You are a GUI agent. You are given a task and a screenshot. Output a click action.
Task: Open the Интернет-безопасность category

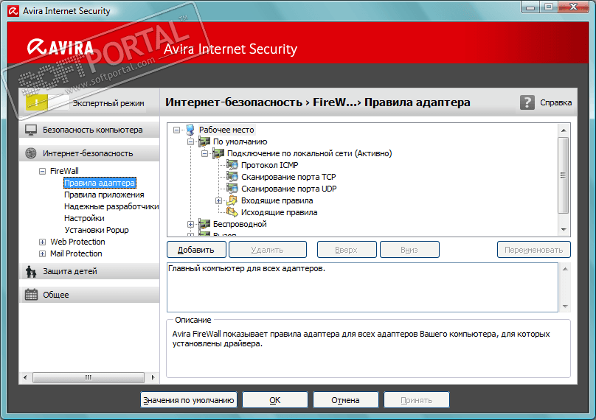click(x=89, y=153)
